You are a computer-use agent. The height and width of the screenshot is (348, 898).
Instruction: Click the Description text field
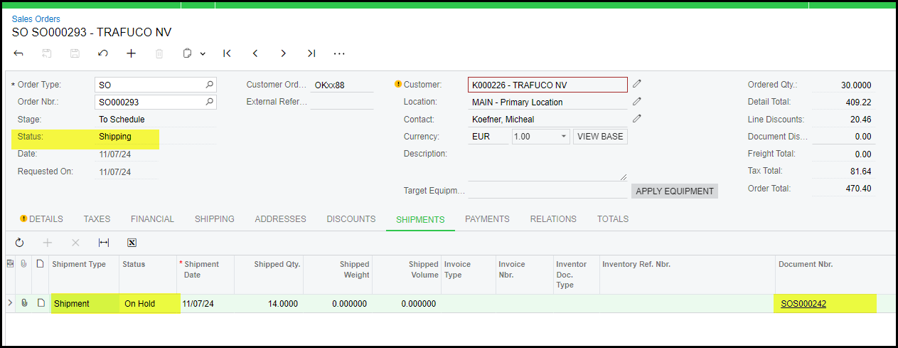click(547, 167)
